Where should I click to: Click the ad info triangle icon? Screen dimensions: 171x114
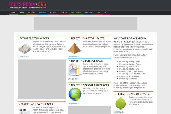click(107, 107)
